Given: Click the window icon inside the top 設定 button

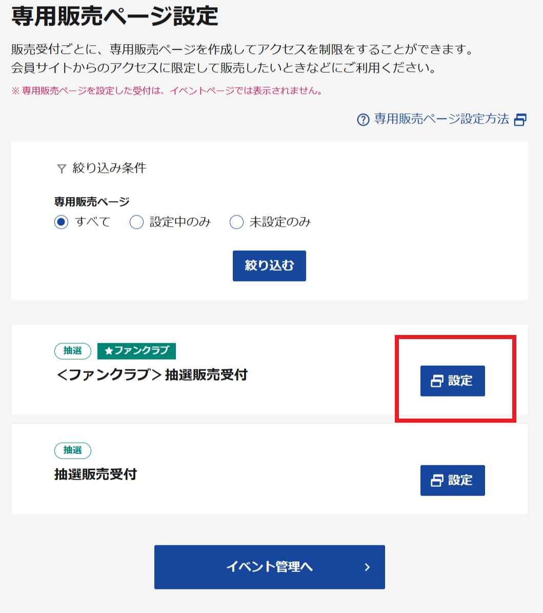Looking at the screenshot, I should 438,380.
